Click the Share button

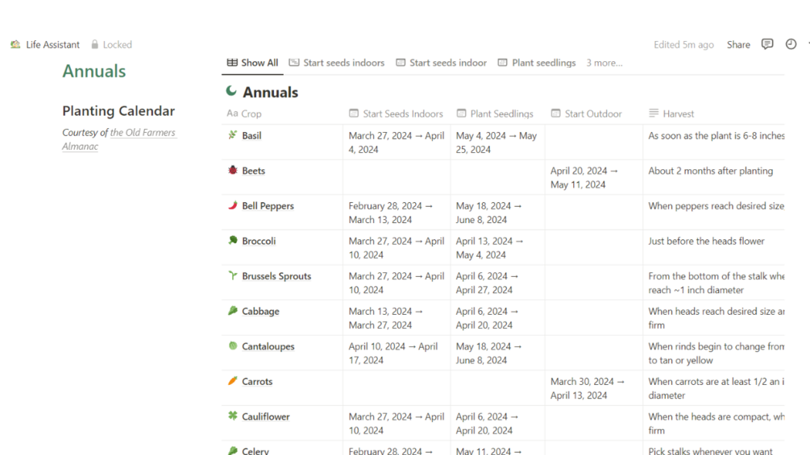[738, 45]
